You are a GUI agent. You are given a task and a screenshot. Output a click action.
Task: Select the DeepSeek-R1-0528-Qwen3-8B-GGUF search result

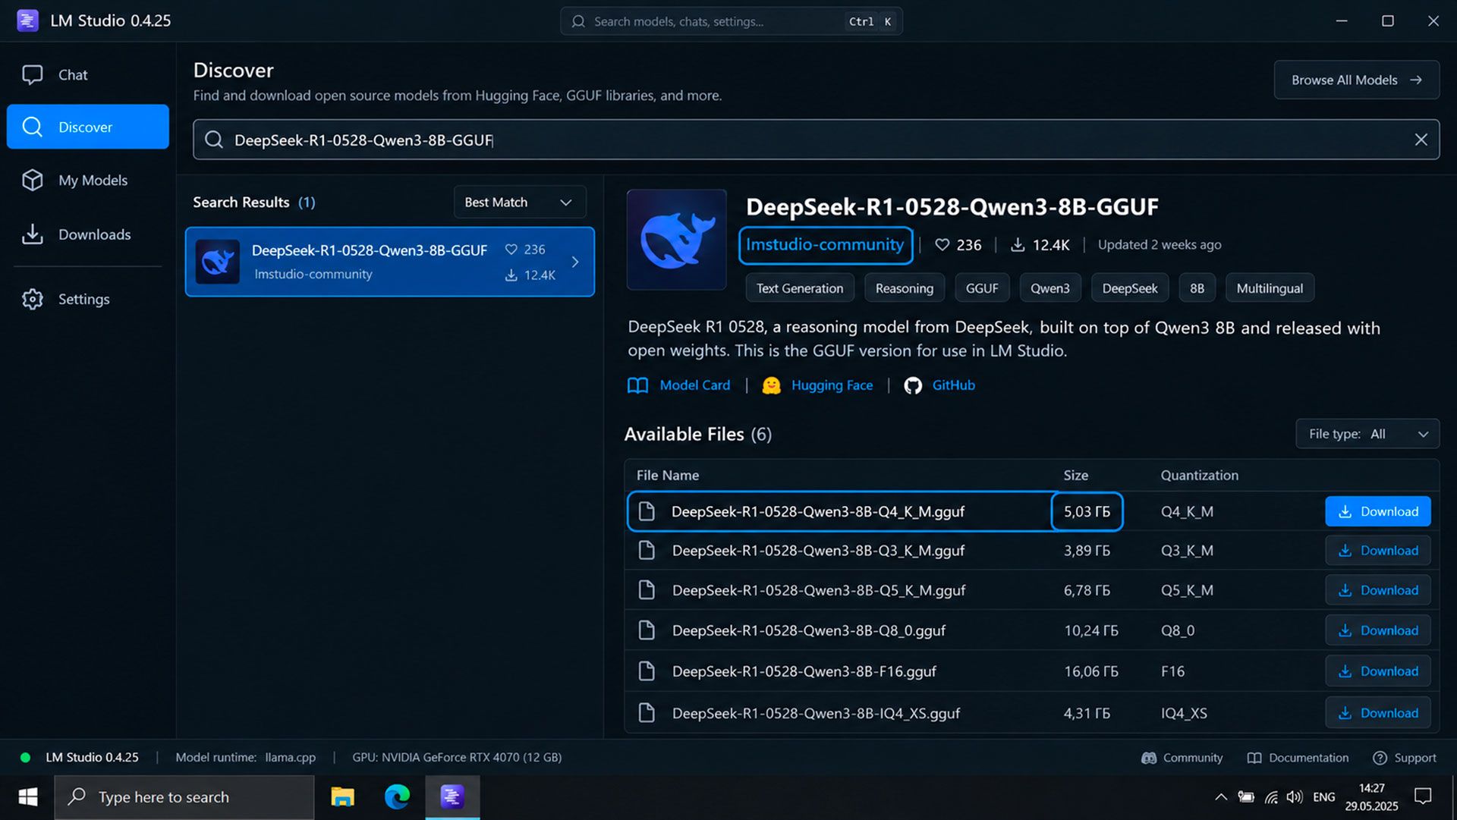click(x=390, y=262)
